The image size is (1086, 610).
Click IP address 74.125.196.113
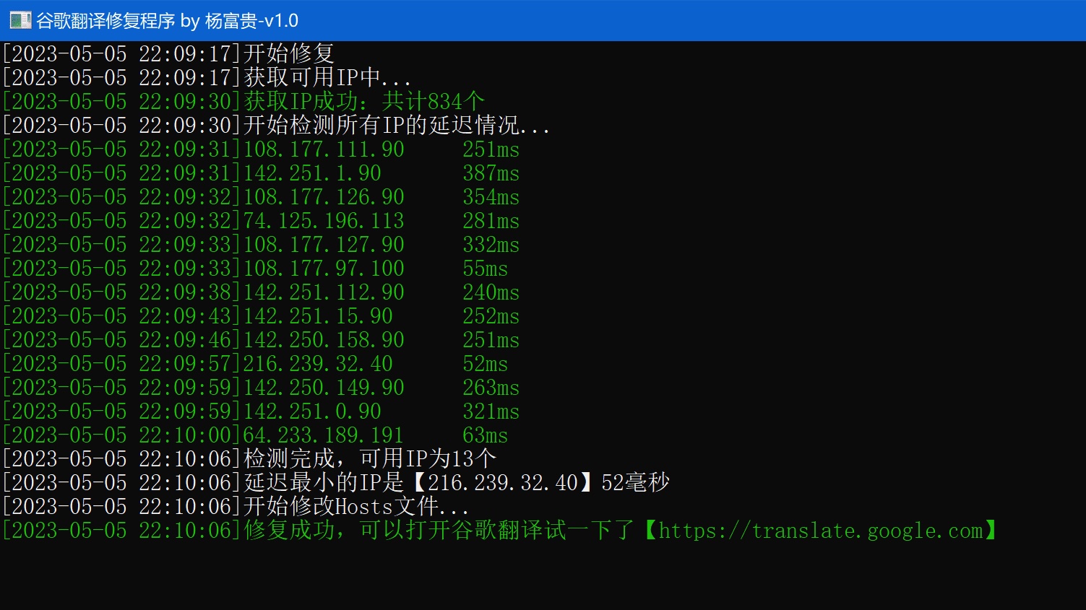pos(324,221)
